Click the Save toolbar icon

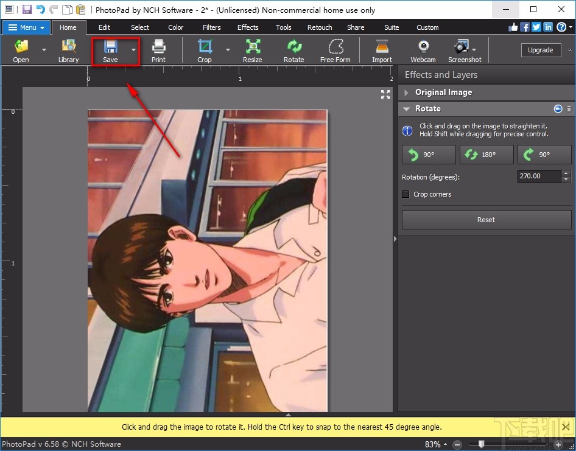tap(110, 51)
